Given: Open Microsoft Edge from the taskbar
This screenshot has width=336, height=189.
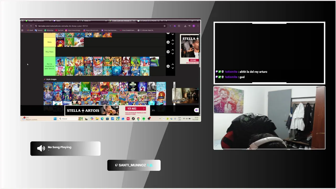Looking at the screenshot, I should point(102,119).
